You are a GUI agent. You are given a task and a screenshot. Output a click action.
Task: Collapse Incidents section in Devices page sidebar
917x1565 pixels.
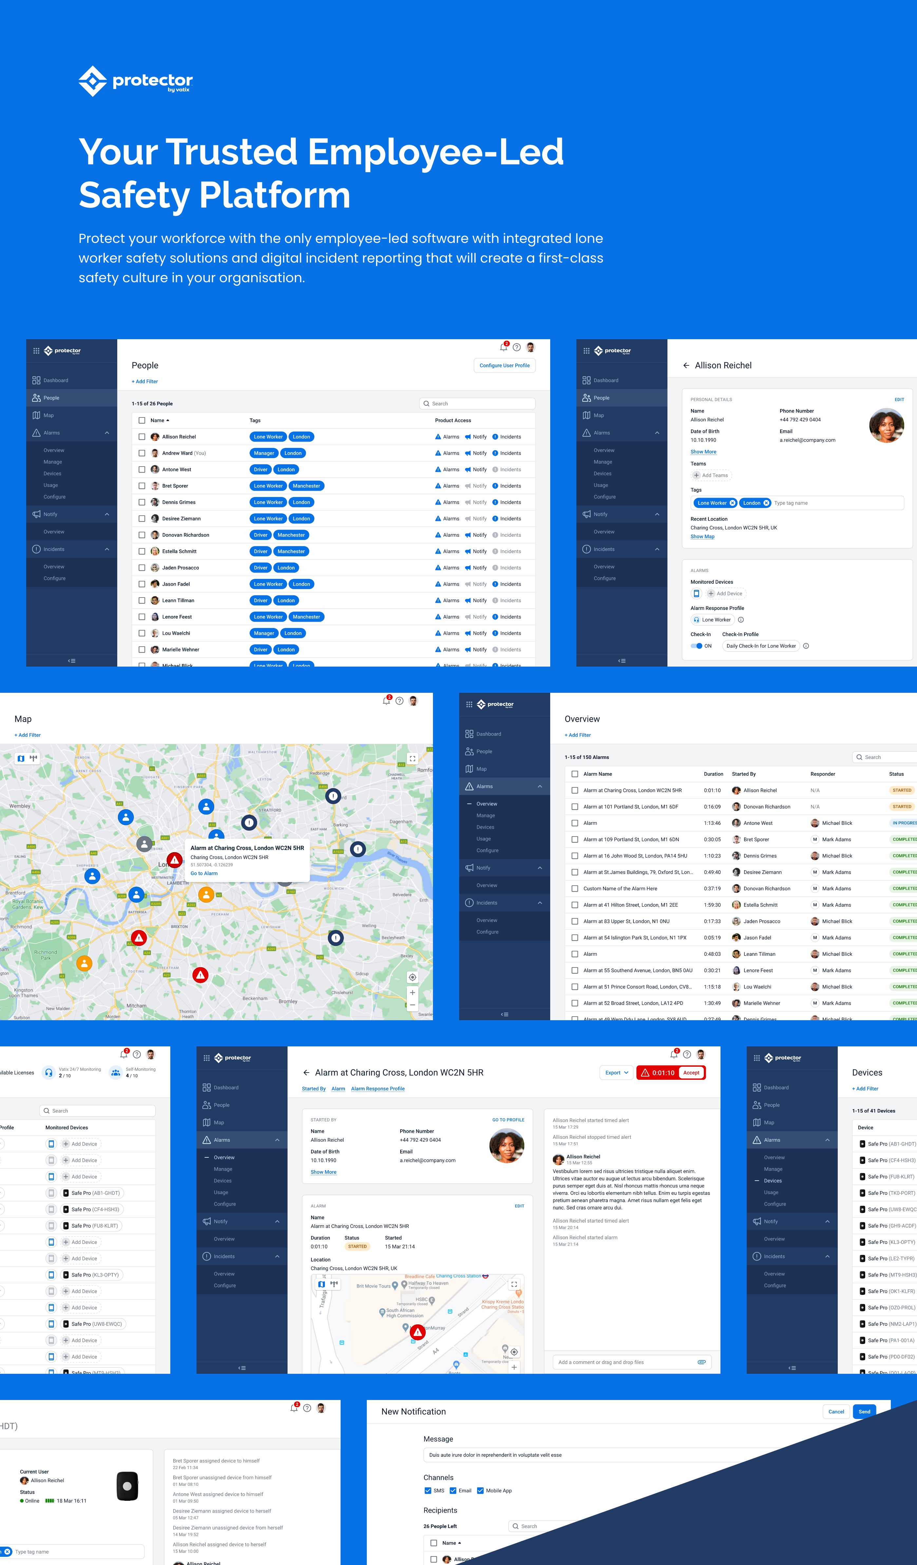point(828,1256)
